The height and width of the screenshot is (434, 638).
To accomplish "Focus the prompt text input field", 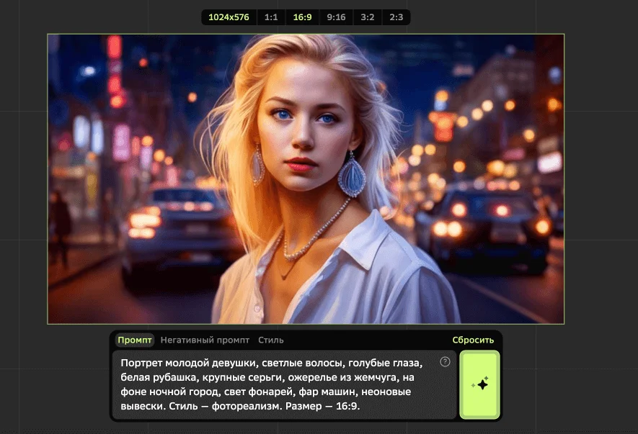I will (284, 384).
